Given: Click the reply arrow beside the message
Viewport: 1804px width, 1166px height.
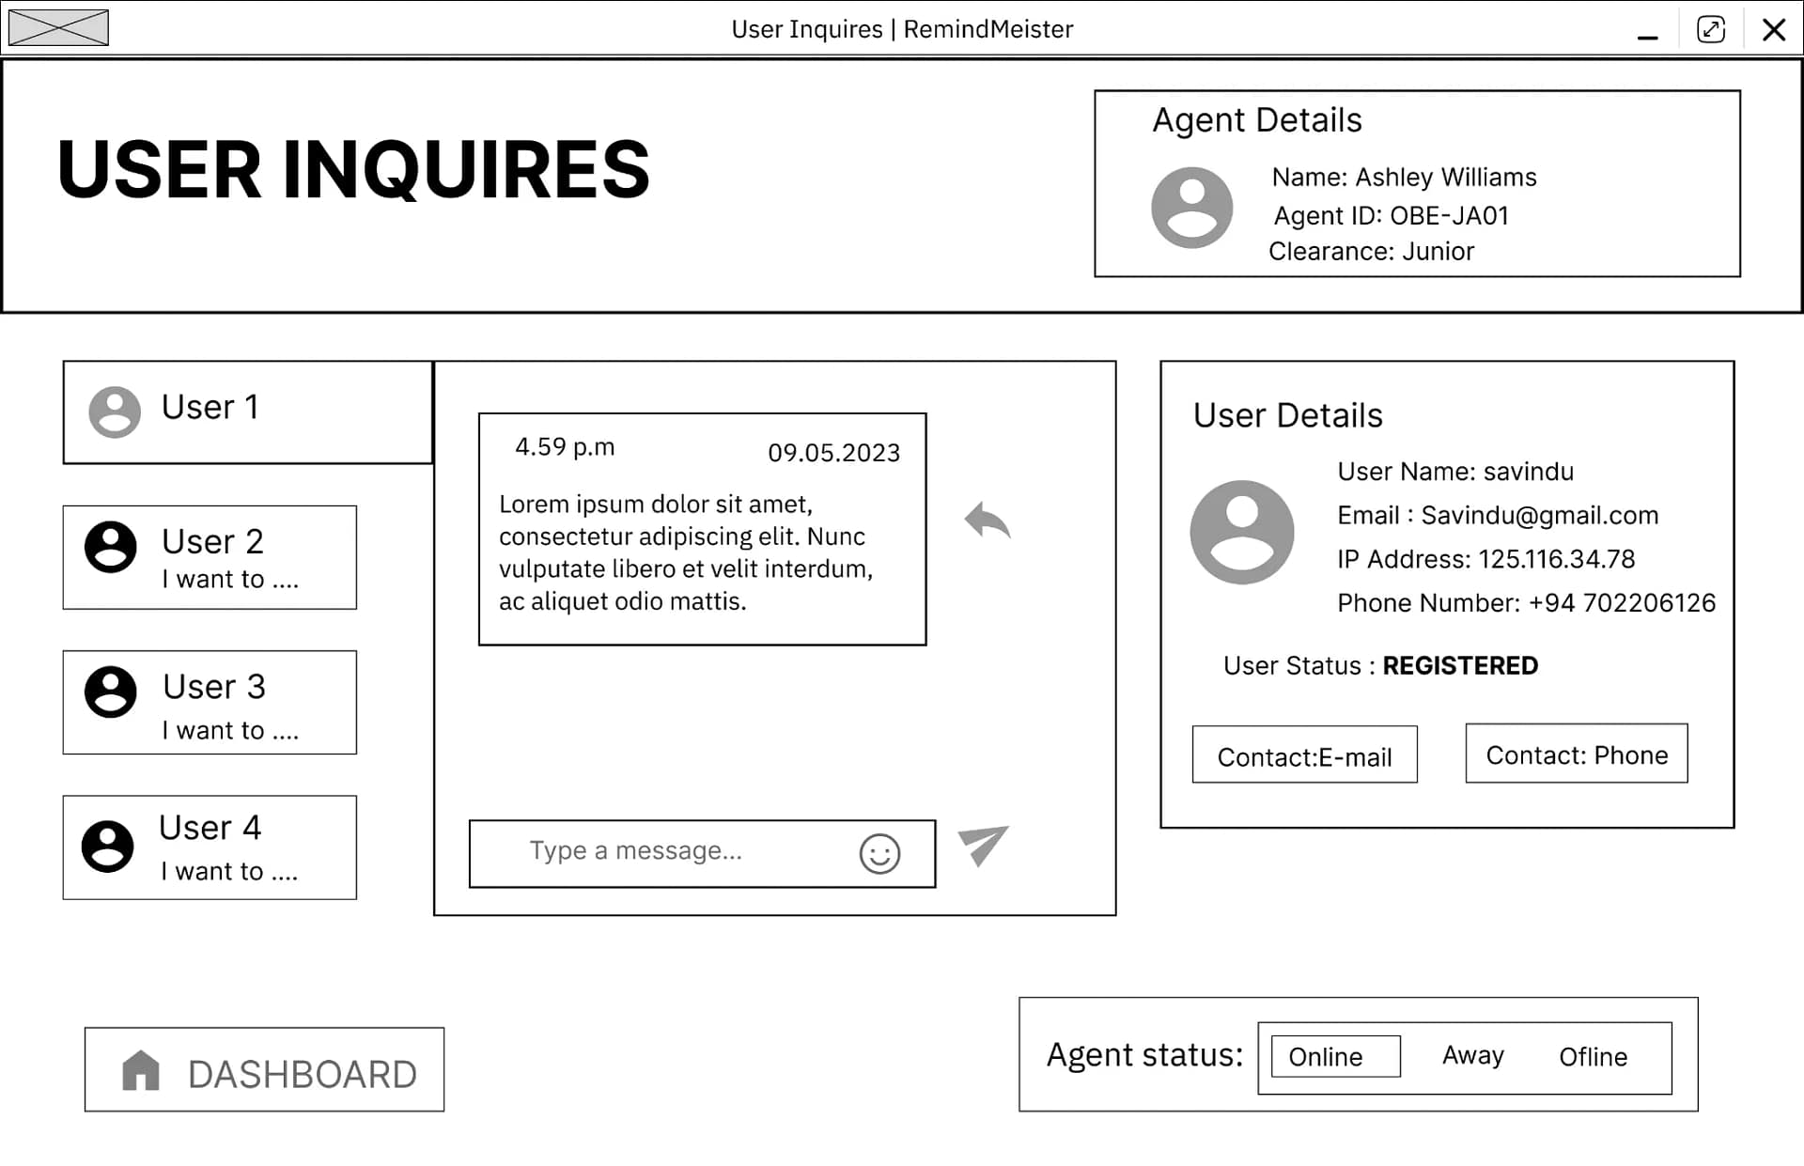Looking at the screenshot, I should tap(987, 521).
